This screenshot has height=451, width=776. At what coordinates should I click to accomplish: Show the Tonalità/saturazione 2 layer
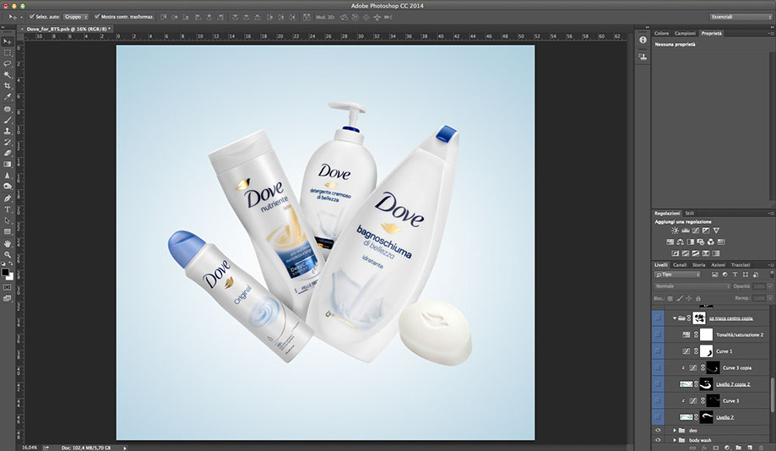click(658, 334)
